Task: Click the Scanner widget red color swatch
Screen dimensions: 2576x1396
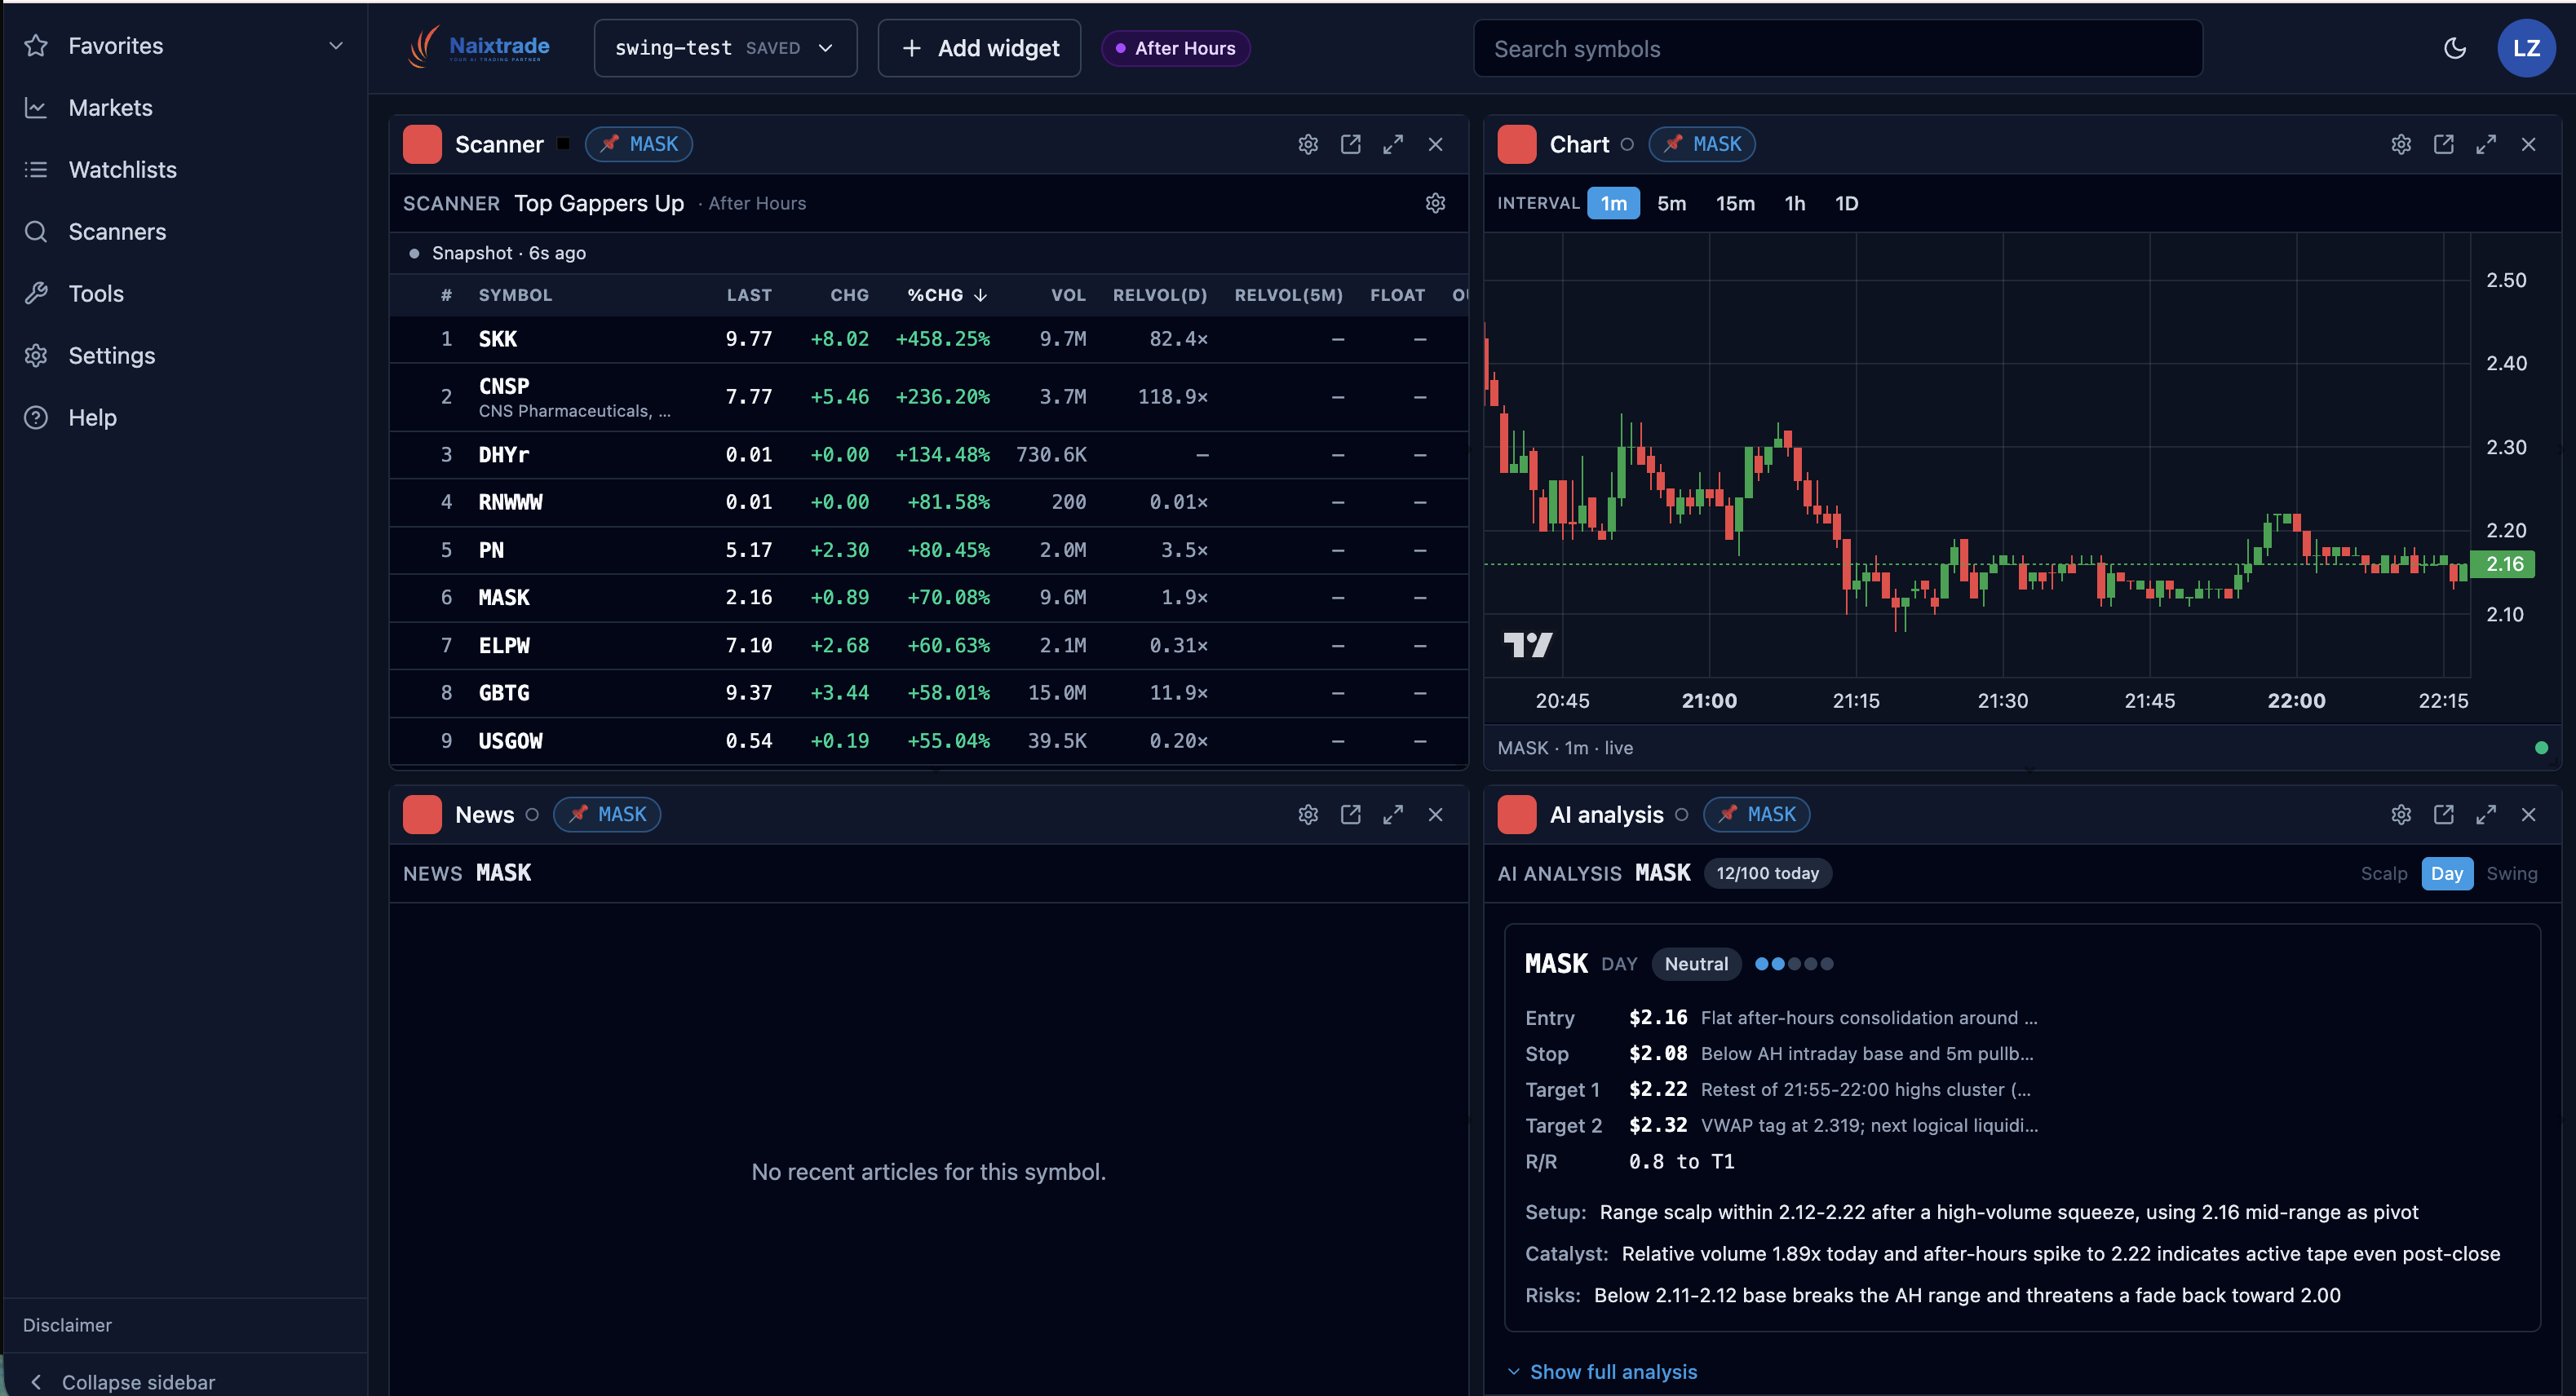Action: tap(422, 144)
